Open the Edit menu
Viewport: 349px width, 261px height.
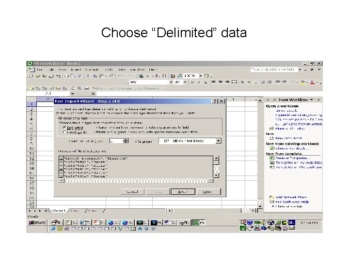[51, 70]
